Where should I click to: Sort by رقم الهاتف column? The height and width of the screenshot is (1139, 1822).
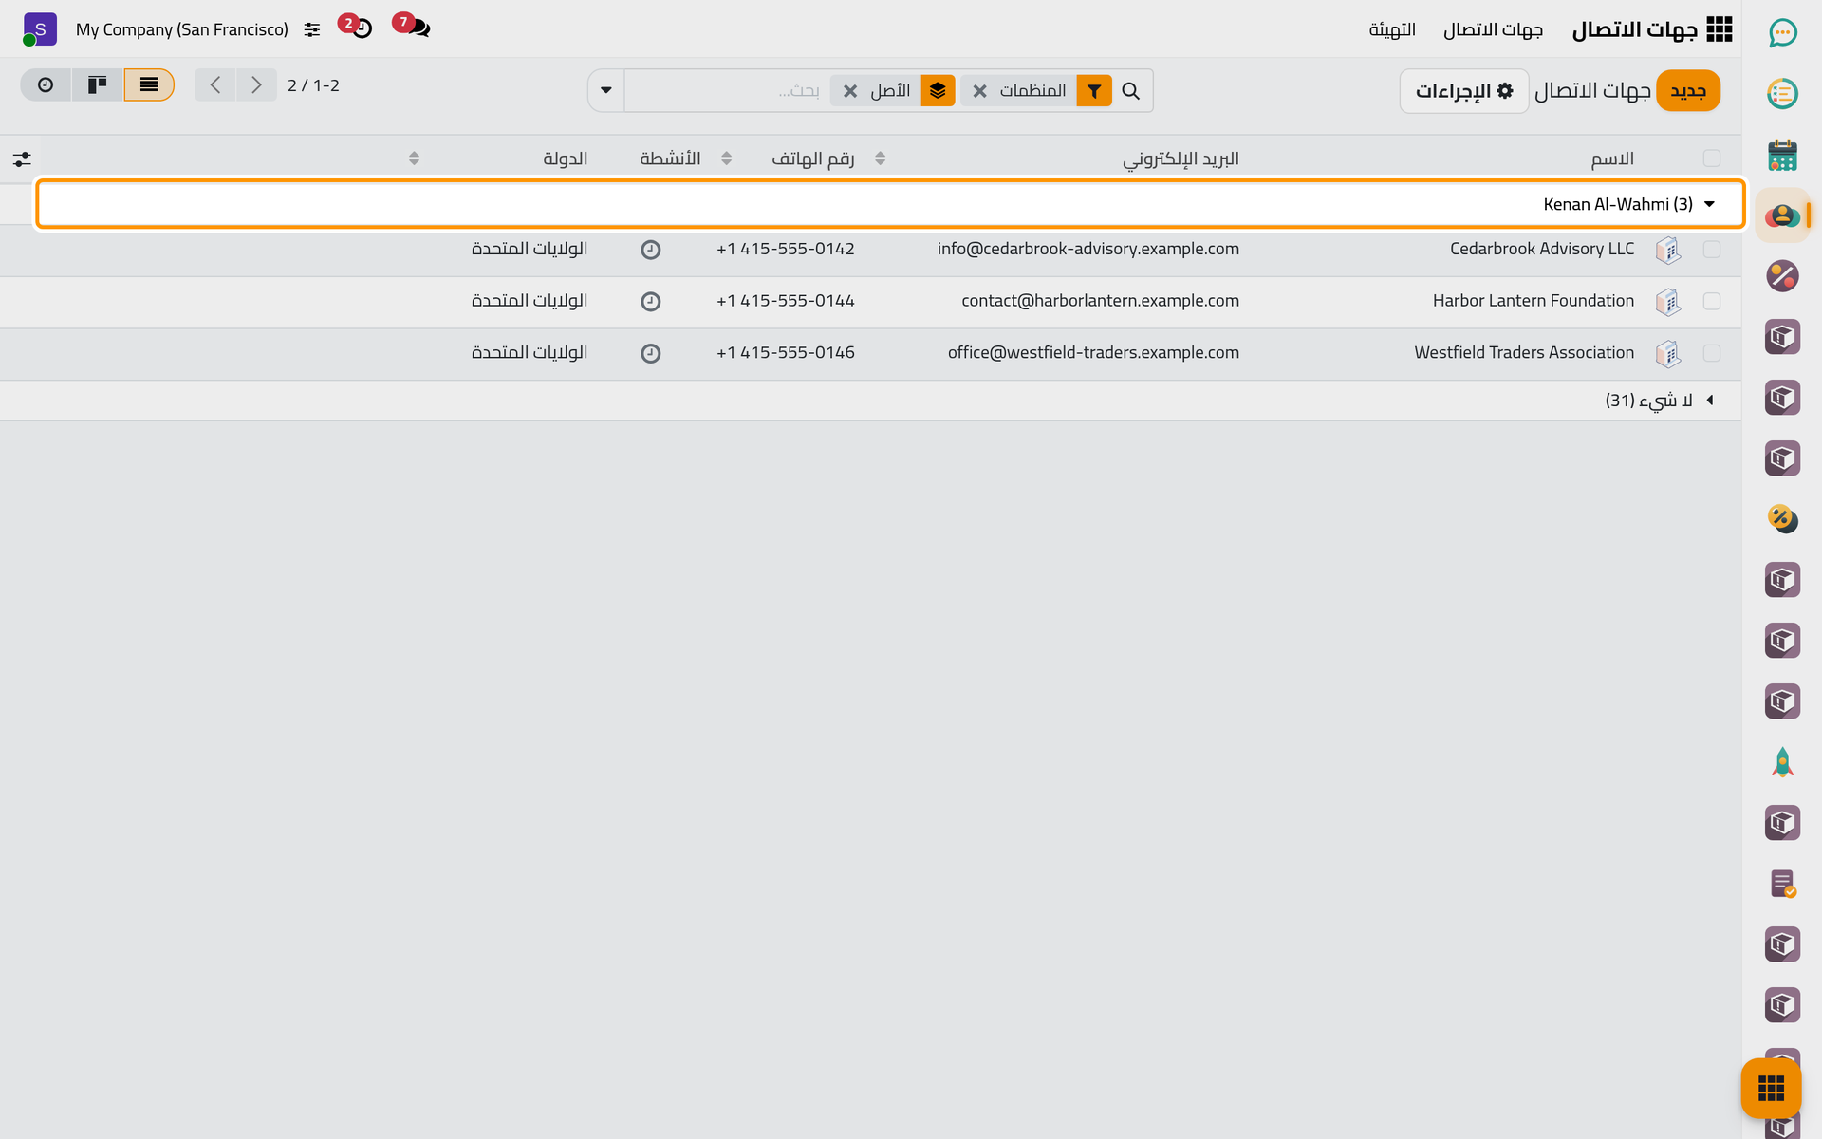pyautogui.click(x=813, y=159)
